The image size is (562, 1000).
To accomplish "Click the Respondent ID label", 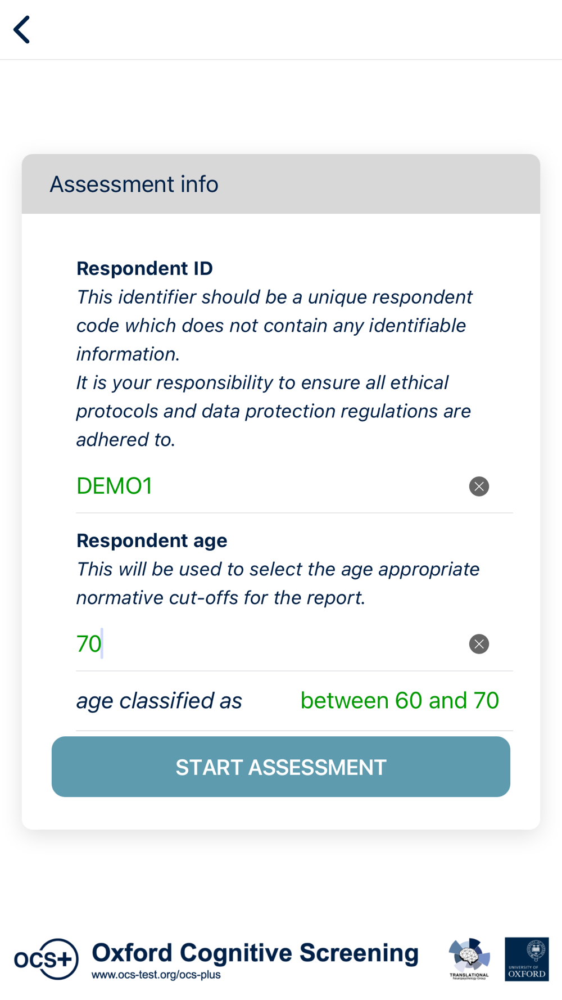I will pyautogui.click(x=144, y=268).
